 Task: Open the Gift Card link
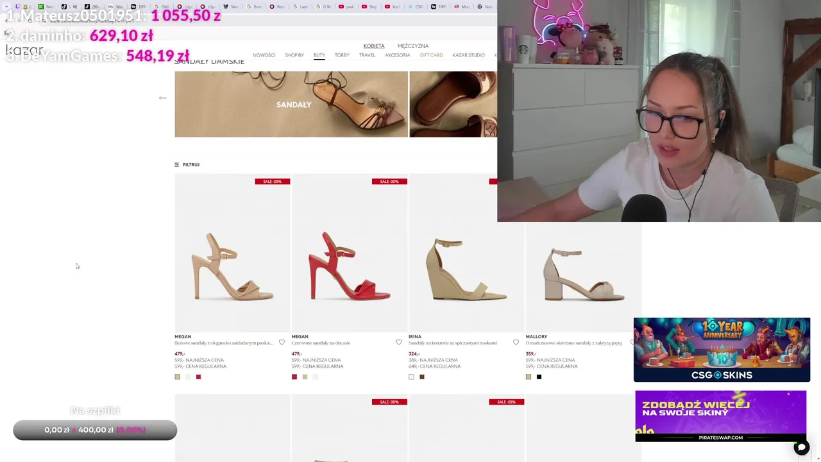431,55
